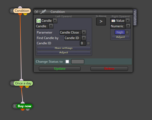Click the Parameter label
The image size is (152, 120).
pyautogui.click(x=45, y=32)
